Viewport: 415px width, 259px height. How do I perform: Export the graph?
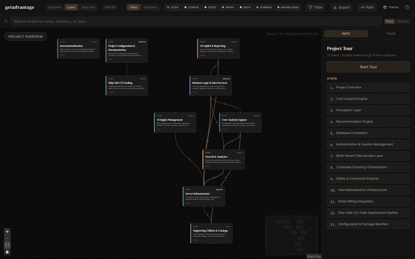(341, 7)
